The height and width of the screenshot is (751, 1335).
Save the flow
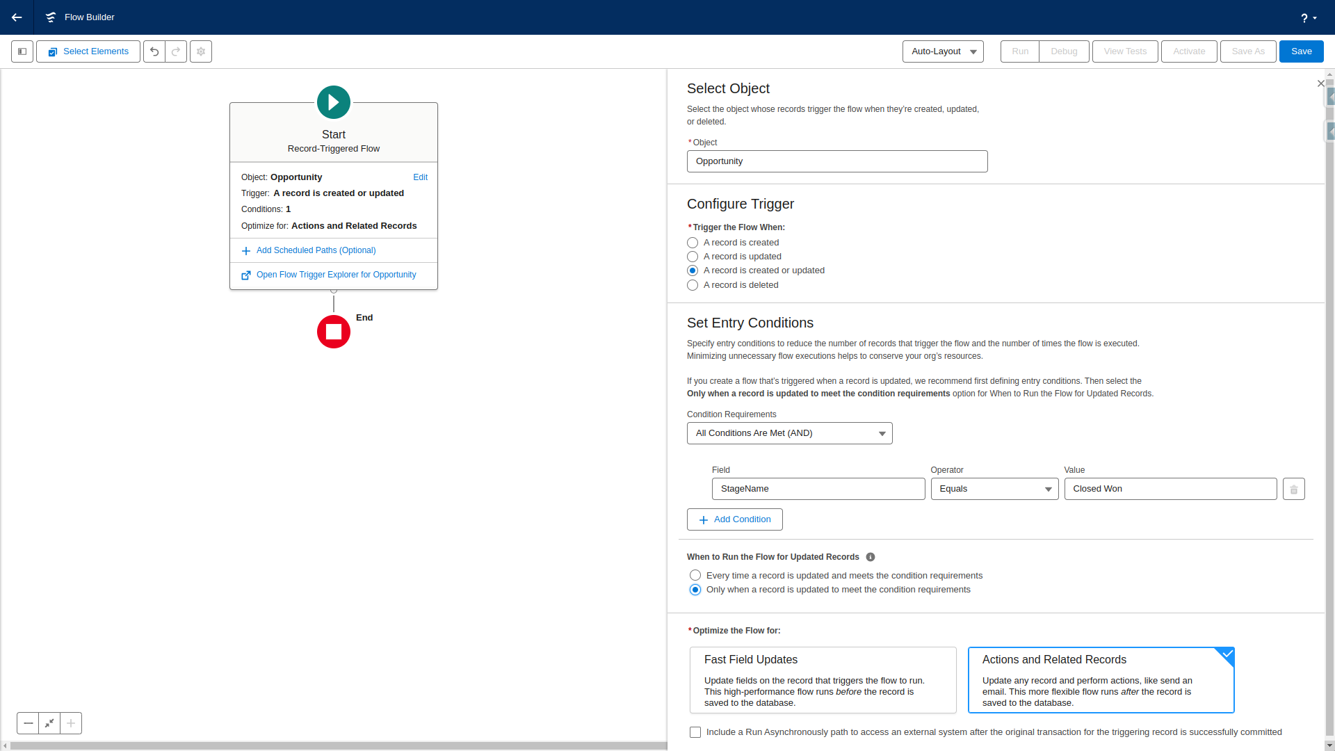[1301, 51]
